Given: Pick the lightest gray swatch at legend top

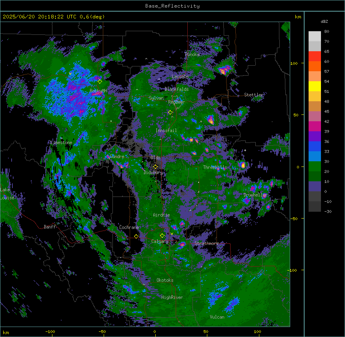Looking at the screenshot, I should (x=315, y=36).
